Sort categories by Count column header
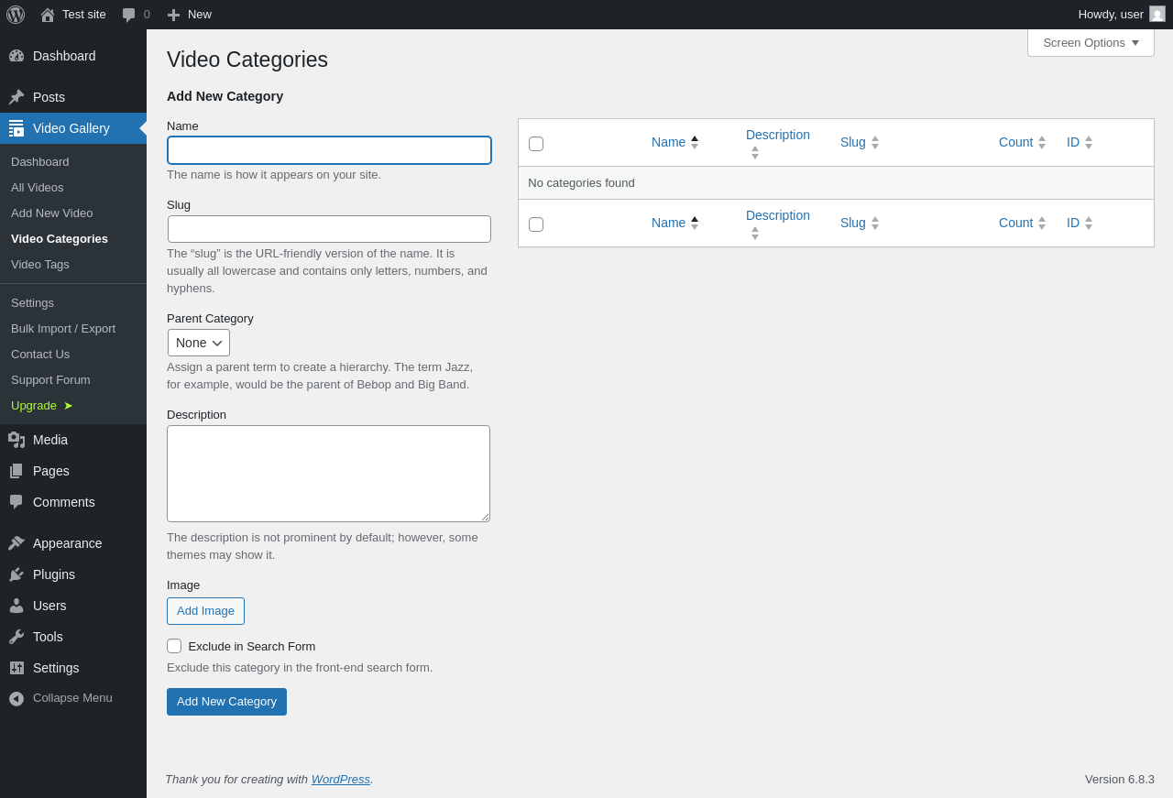The height and width of the screenshot is (798, 1173). click(x=1015, y=142)
